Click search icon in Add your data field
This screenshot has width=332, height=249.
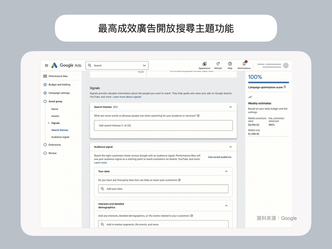(102, 189)
